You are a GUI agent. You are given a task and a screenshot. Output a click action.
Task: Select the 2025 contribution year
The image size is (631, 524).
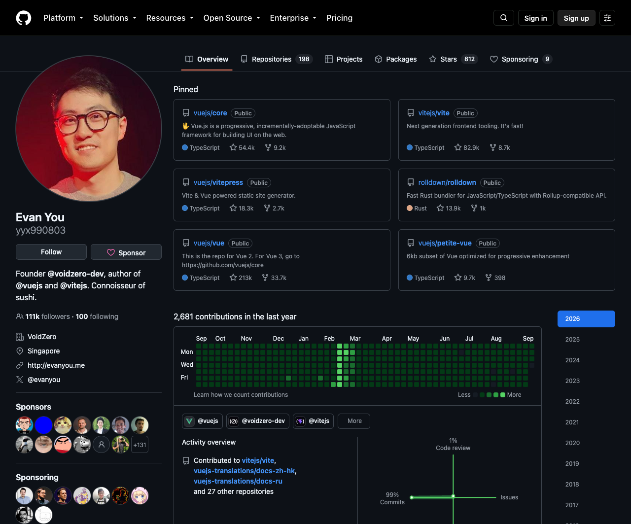pyautogui.click(x=586, y=340)
